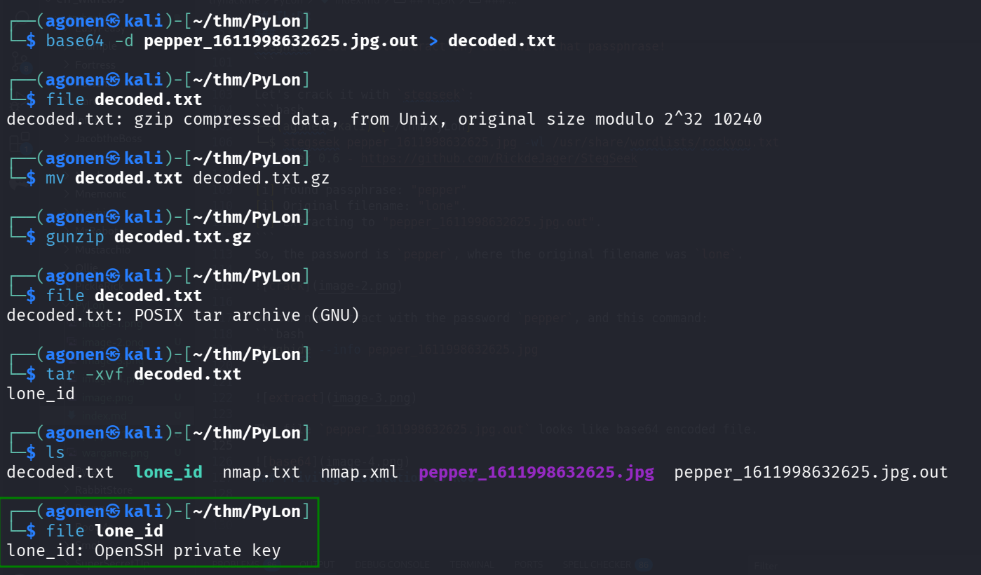Click the green lone_id entry in ls output
981x575 pixels.
pyautogui.click(x=168, y=472)
